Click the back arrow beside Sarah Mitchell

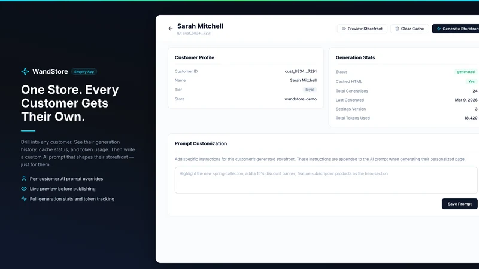(x=171, y=29)
